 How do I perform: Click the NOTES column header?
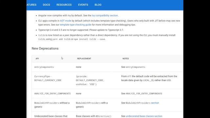[x=126, y=59]
